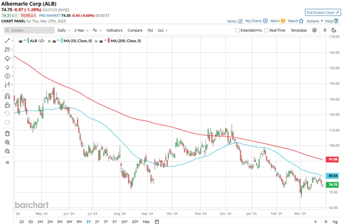Open the Daily frequency dropdown

pyautogui.click(x=64, y=30)
